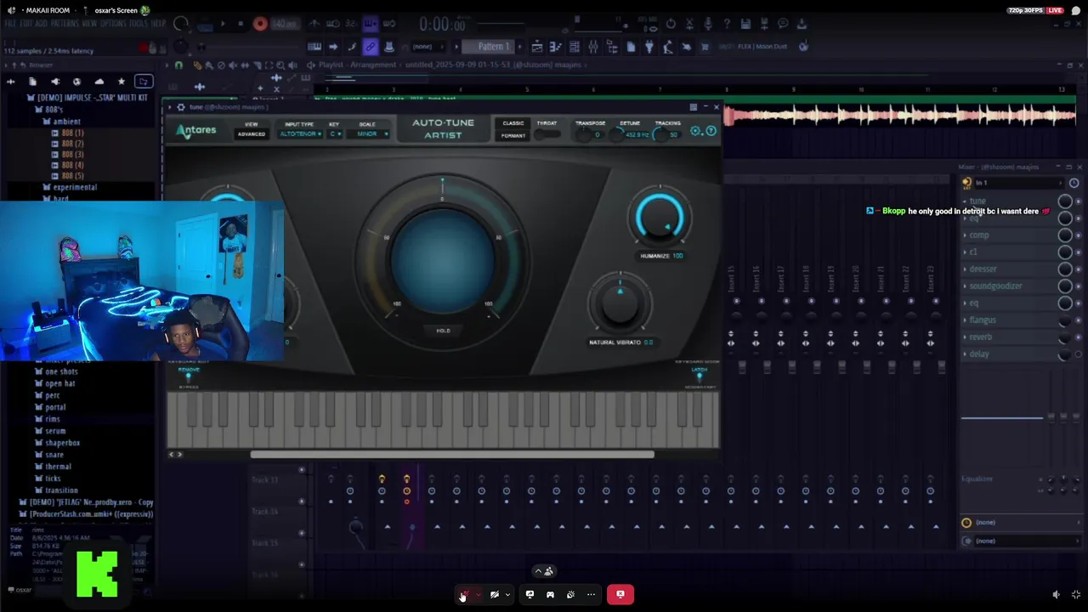Click the highlighted folder icon in browser tabs

(x=144, y=82)
